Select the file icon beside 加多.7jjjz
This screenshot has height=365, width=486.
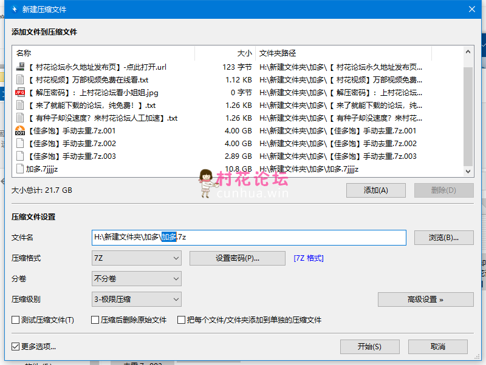pos(21,169)
